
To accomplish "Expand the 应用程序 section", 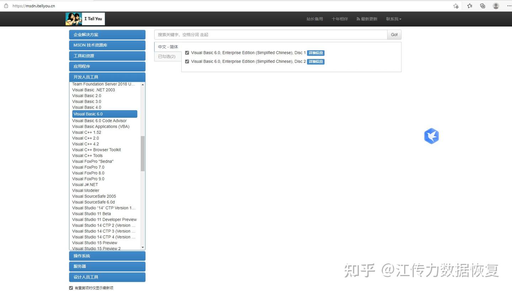I will [x=107, y=67].
